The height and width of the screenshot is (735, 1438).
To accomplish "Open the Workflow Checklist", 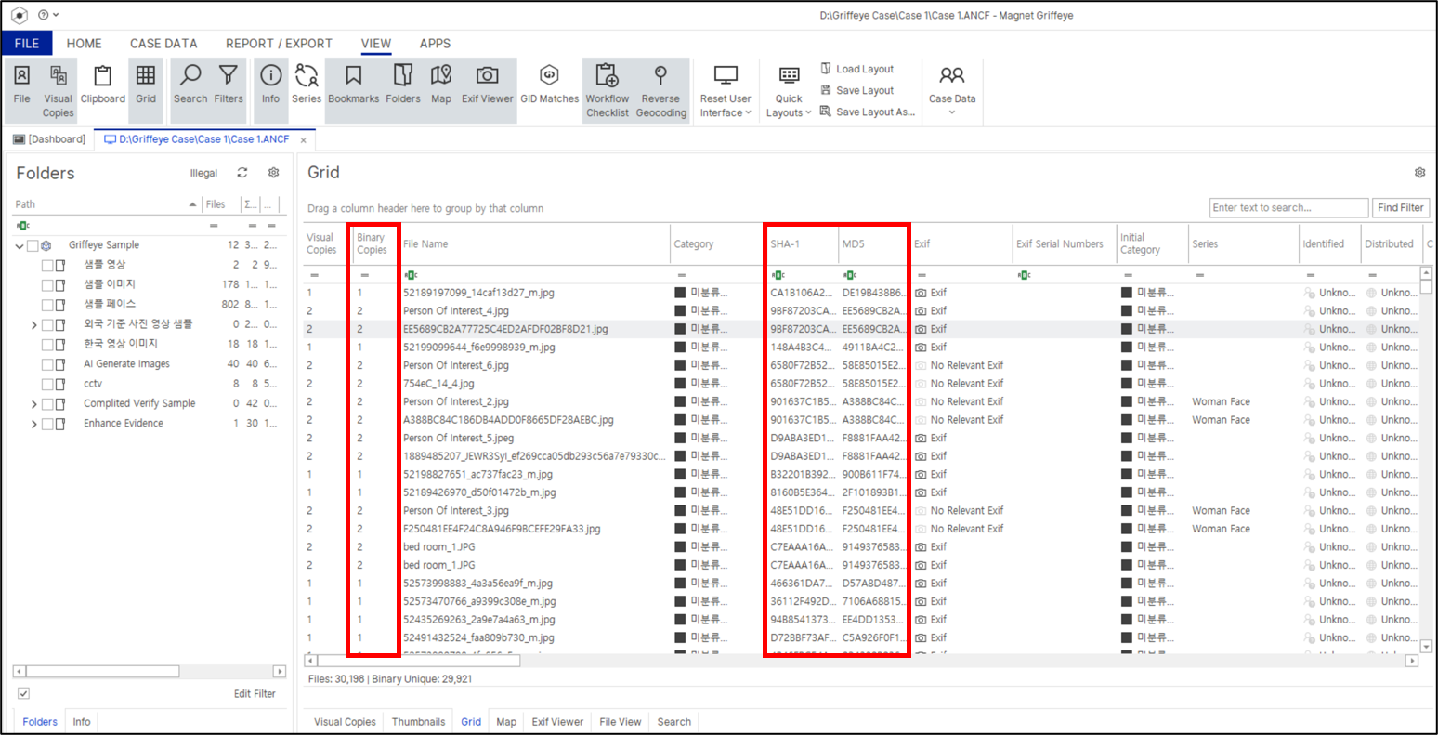I will click(608, 89).
